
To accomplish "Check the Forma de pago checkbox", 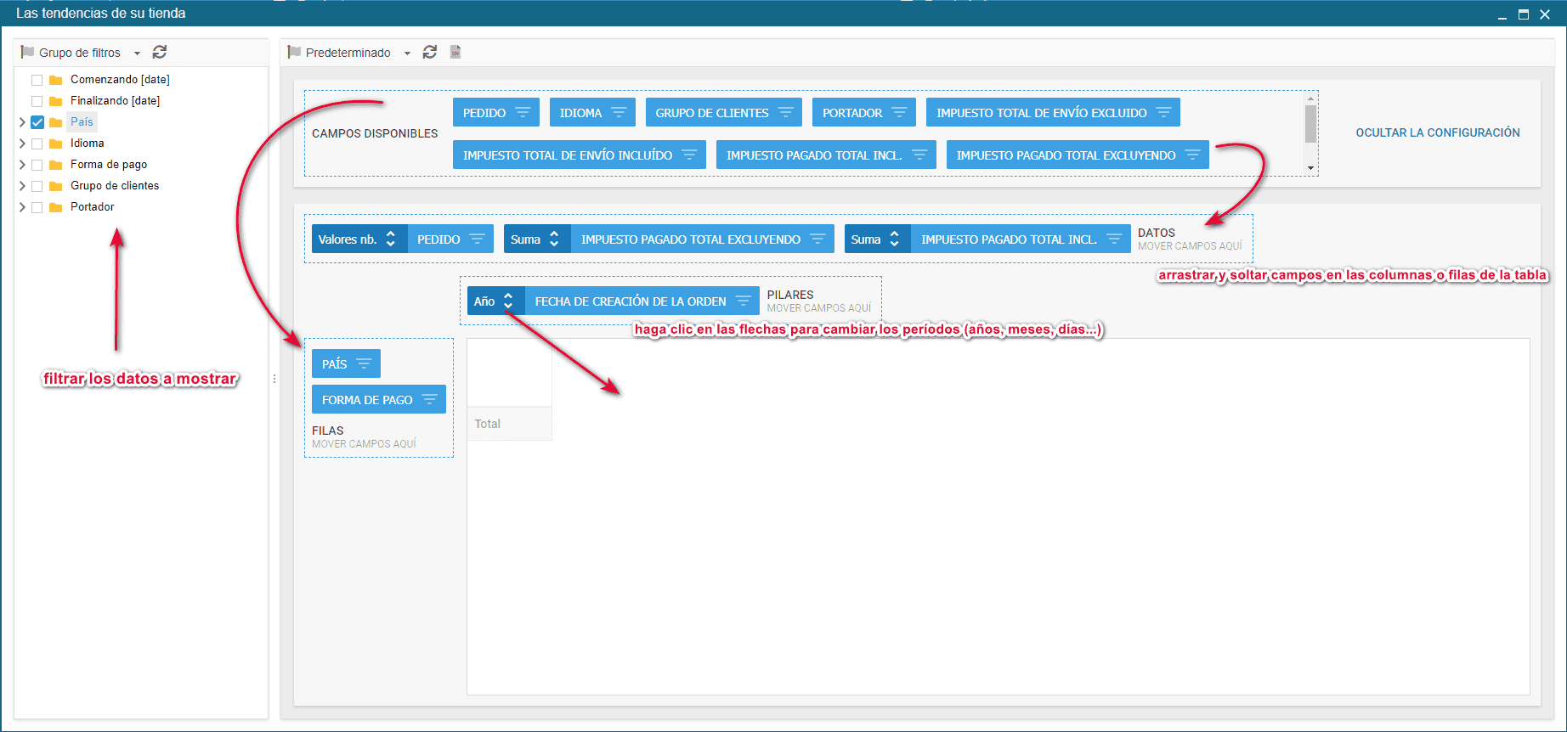I will tap(37, 165).
